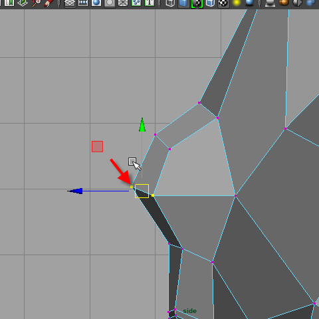Click the blue Z-axis move arrow

click(x=75, y=191)
